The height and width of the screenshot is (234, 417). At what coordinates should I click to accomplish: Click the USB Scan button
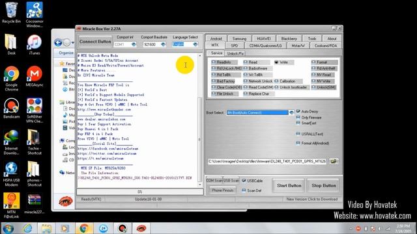(231, 181)
